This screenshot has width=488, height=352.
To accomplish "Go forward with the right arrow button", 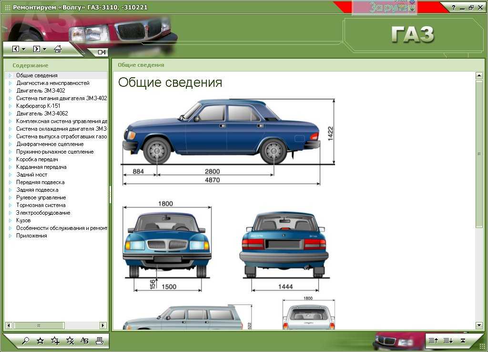I will point(36,49).
